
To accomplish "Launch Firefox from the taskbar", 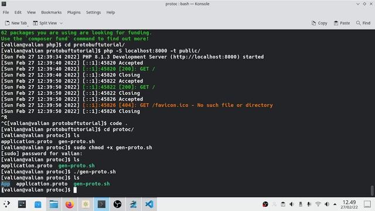I will [70, 204].
